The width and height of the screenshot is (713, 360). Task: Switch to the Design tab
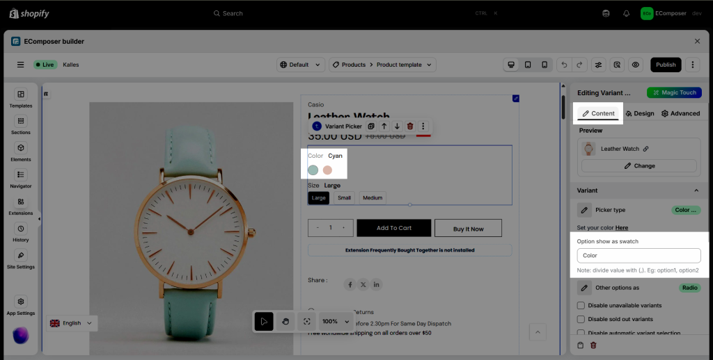640,113
